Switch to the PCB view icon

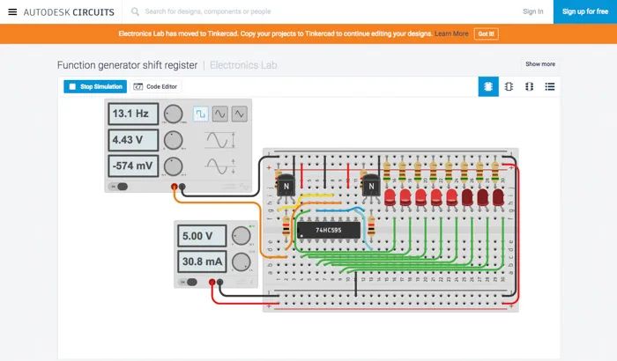[529, 86]
